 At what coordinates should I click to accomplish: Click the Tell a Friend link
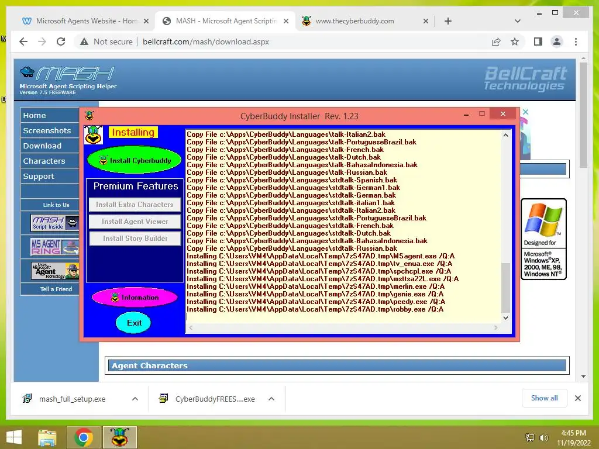56,289
